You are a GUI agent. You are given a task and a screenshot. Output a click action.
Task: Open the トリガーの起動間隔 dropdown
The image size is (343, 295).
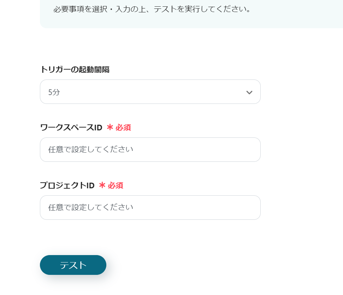pyautogui.click(x=150, y=92)
